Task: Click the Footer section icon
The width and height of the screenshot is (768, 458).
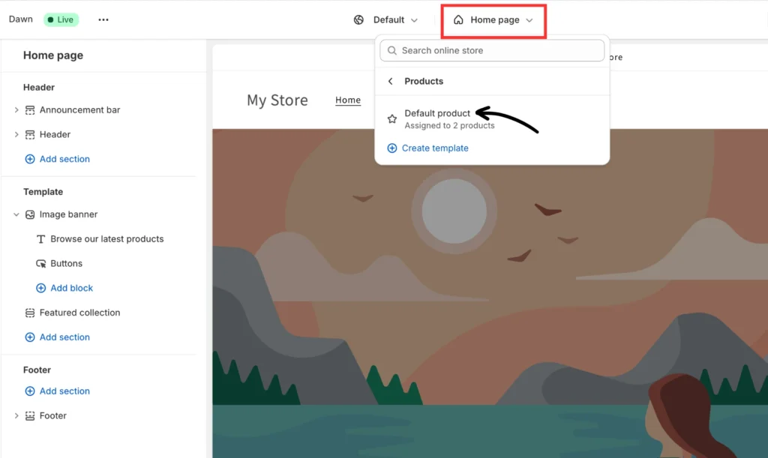Action: tap(30, 416)
